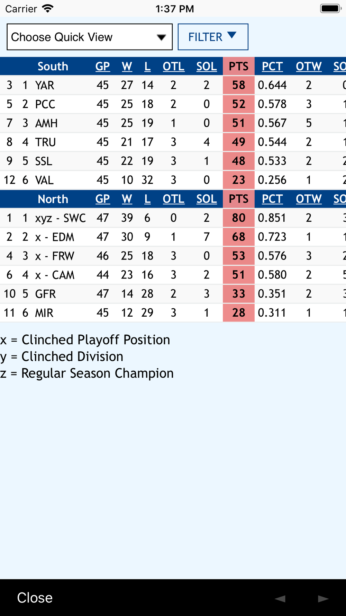This screenshot has height=616, width=346.
Task: Select the xyz - SWC team row
Action: [60, 218]
